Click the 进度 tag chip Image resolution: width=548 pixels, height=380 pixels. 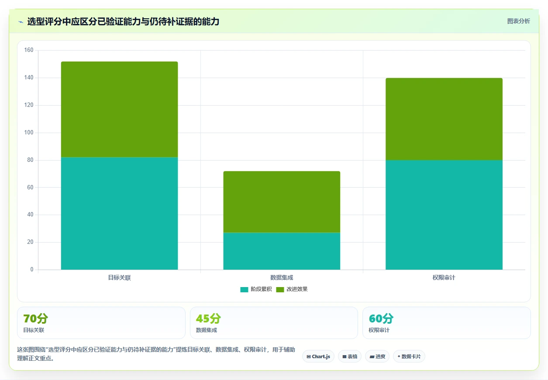[x=377, y=356]
